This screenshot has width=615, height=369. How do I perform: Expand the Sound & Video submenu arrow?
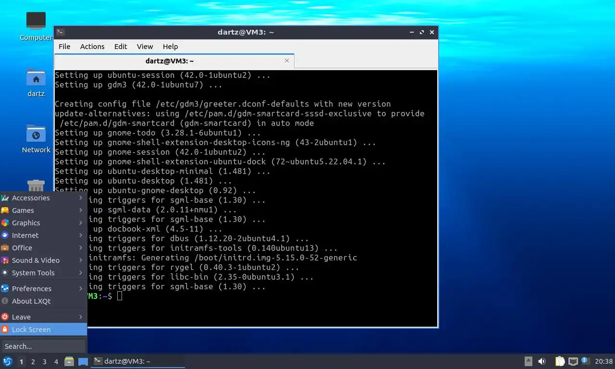click(x=81, y=260)
